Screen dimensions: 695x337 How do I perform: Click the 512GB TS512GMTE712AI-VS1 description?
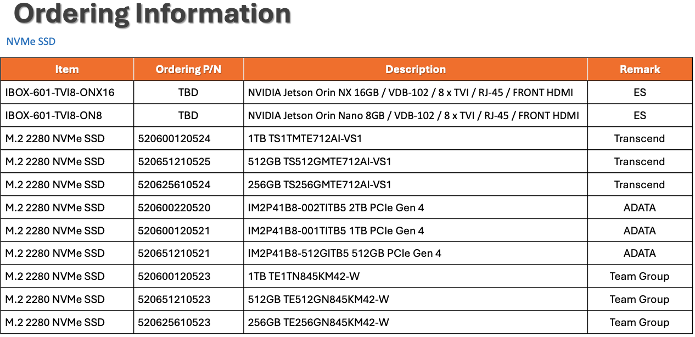[x=320, y=162]
